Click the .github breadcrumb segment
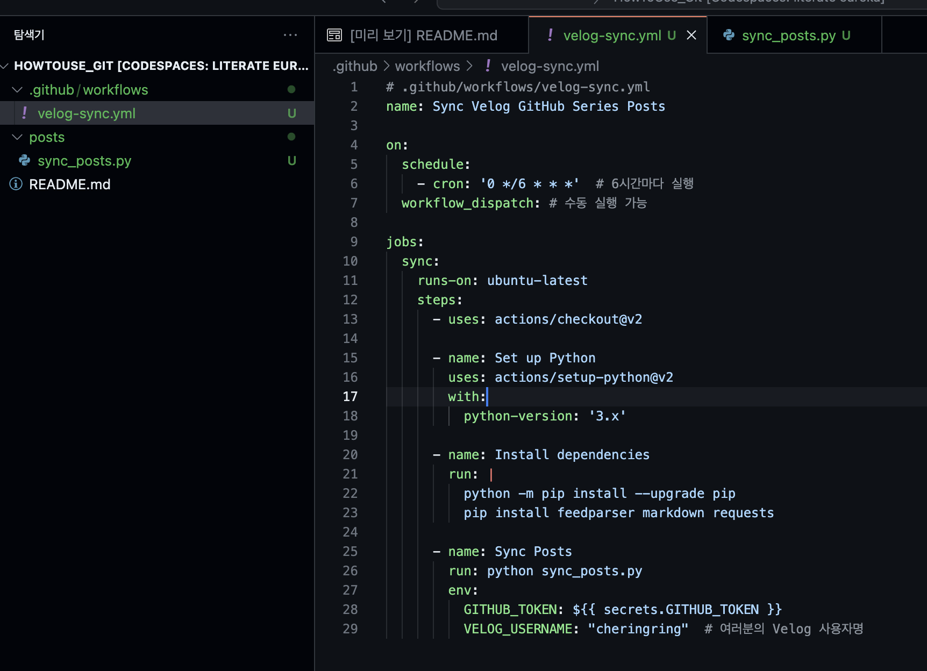 (355, 66)
